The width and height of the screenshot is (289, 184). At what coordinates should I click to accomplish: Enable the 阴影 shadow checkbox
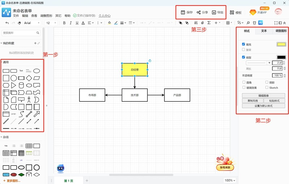267,82
